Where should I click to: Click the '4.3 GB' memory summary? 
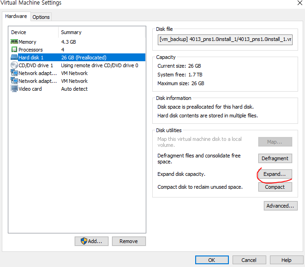click(x=68, y=42)
